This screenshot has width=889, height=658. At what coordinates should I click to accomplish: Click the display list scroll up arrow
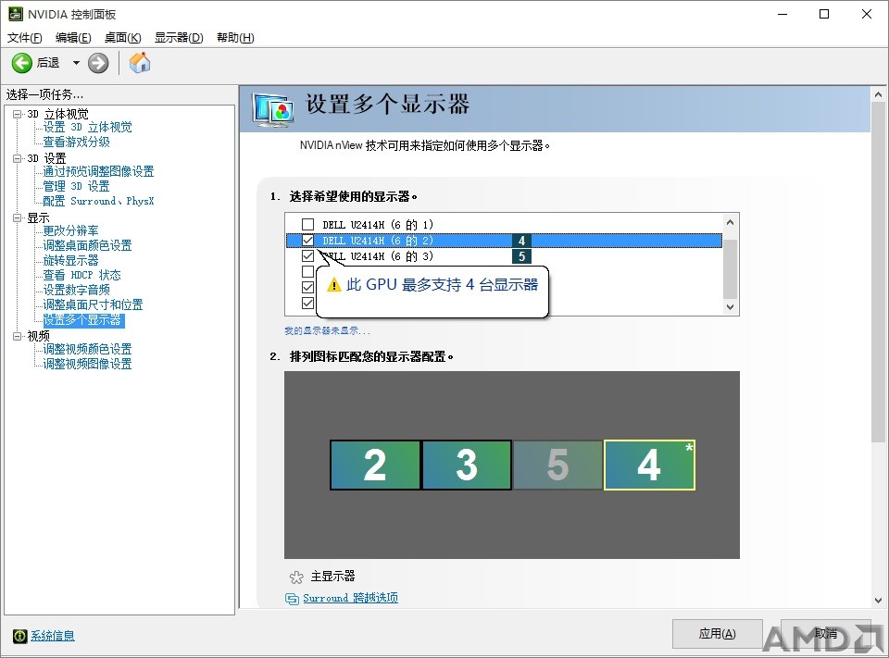pyautogui.click(x=731, y=222)
